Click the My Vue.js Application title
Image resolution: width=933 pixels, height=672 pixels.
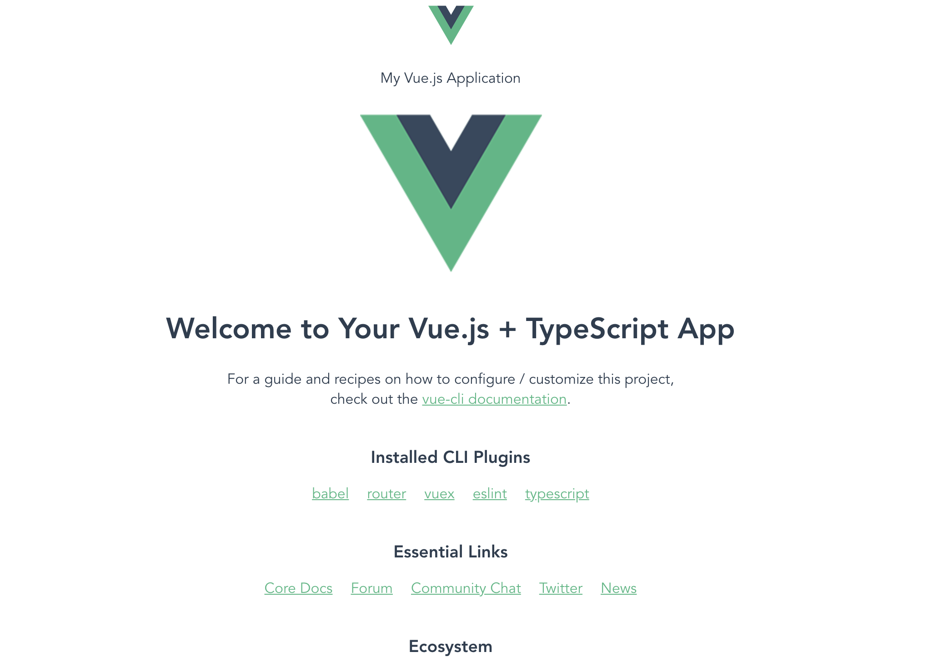coord(450,78)
